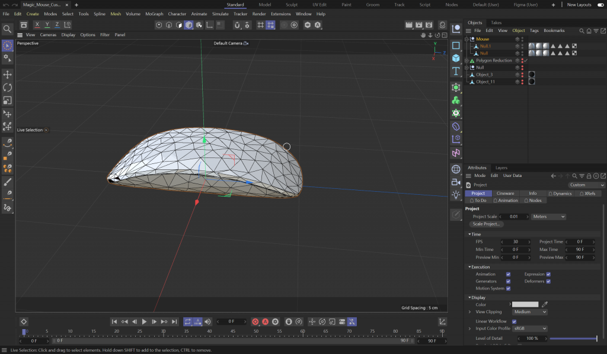The width and height of the screenshot is (607, 354).
Task: Switch to the Takes tab
Action: click(496, 23)
